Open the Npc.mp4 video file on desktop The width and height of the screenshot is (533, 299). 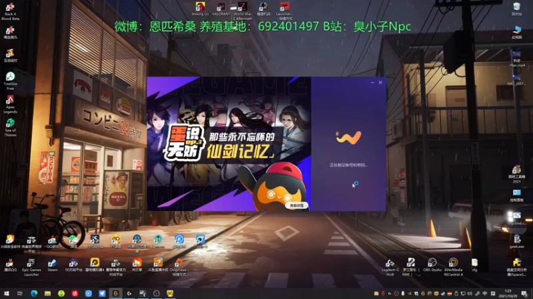click(x=517, y=59)
